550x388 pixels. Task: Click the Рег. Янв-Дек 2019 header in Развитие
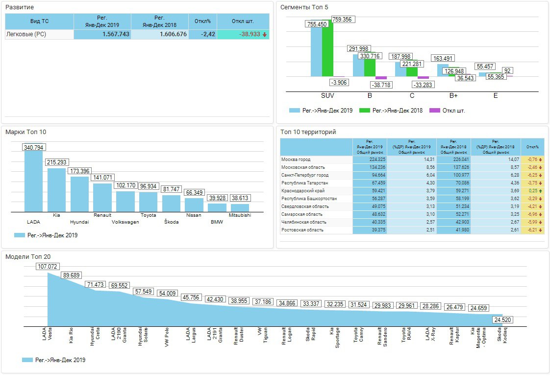point(102,22)
